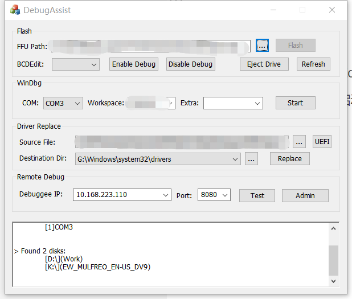
Task: Minimize the DebugAssist window
Action: point(273,10)
